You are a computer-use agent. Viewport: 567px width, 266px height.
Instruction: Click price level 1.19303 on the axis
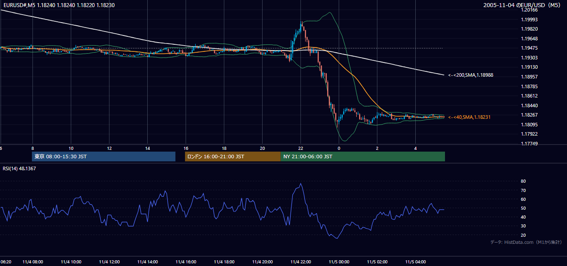coord(529,58)
